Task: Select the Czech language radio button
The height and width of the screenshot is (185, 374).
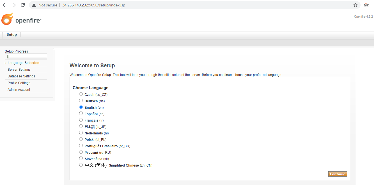Action: [x=81, y=94]
